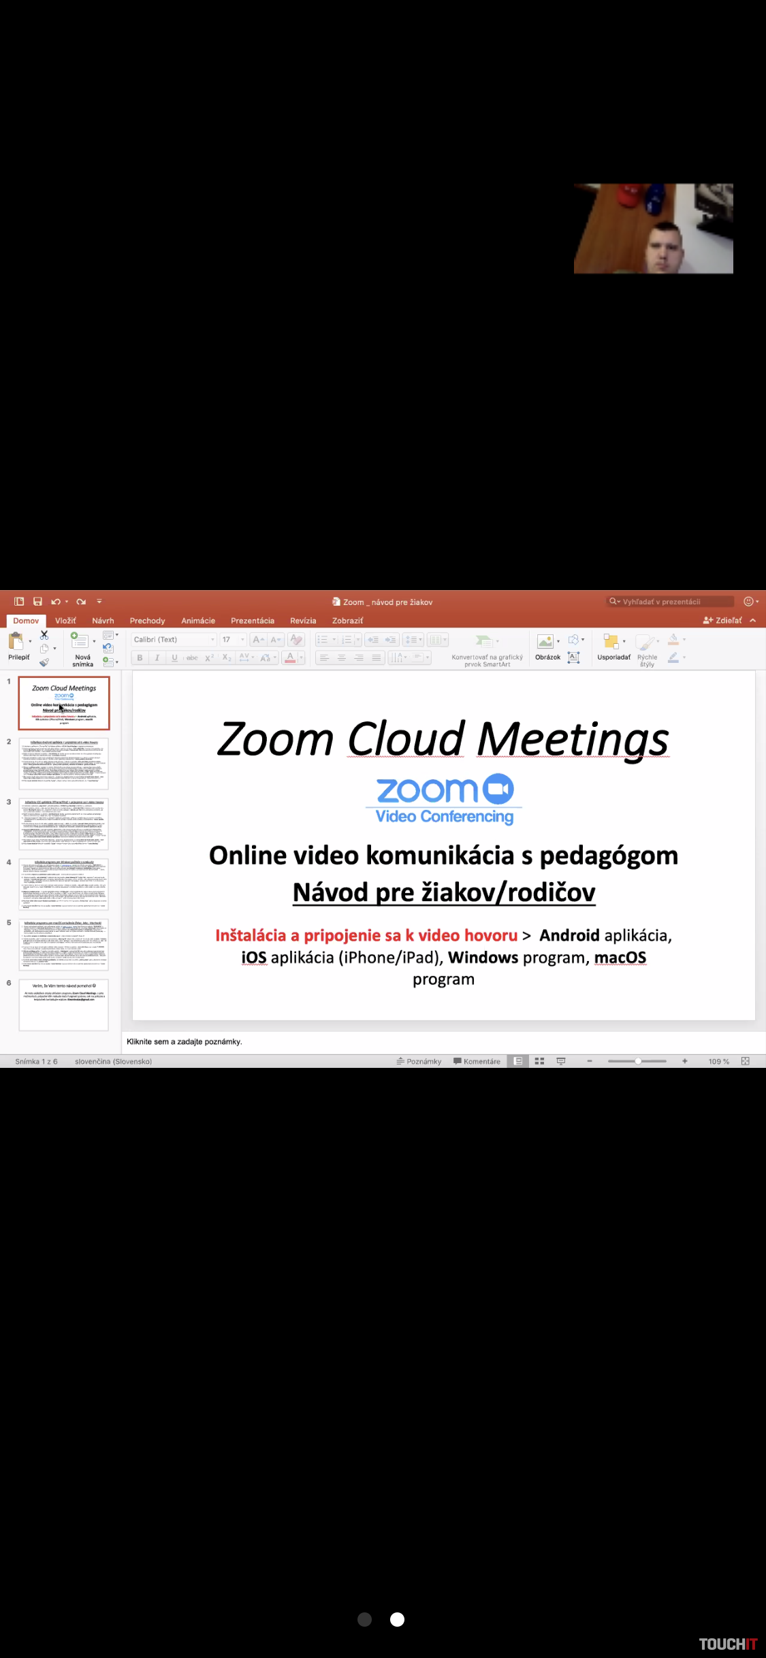
Task: Toggle Poznámky notes pane
Action: 419,1061
